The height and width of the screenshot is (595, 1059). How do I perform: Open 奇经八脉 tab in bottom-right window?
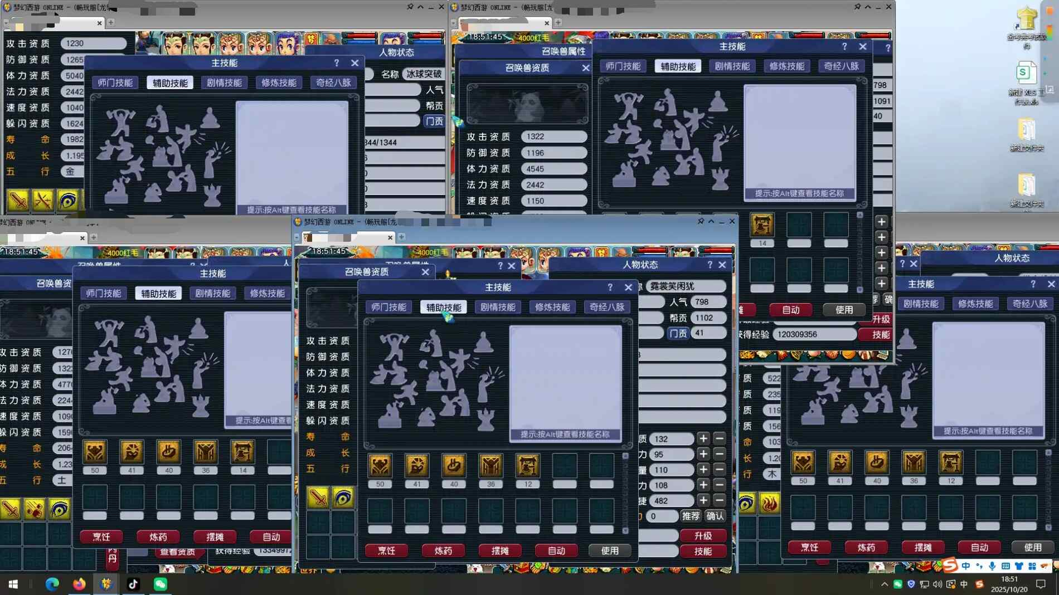(1030, 304)
